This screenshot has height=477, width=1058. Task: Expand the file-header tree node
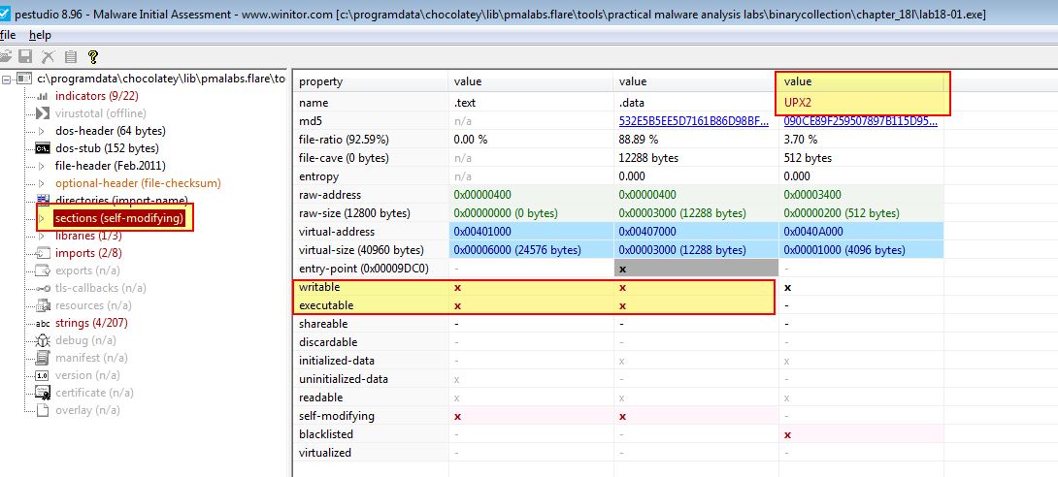tap(42, 166)
